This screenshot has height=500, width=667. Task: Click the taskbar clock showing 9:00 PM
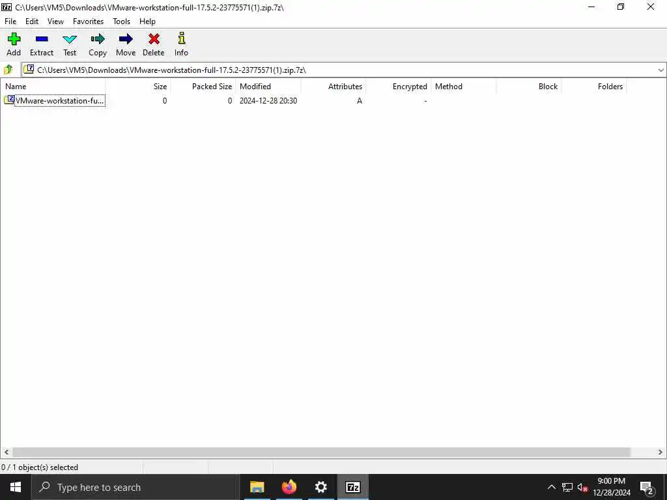point(612,487)
